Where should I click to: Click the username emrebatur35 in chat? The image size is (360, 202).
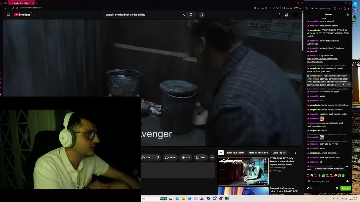coord(316,76)
